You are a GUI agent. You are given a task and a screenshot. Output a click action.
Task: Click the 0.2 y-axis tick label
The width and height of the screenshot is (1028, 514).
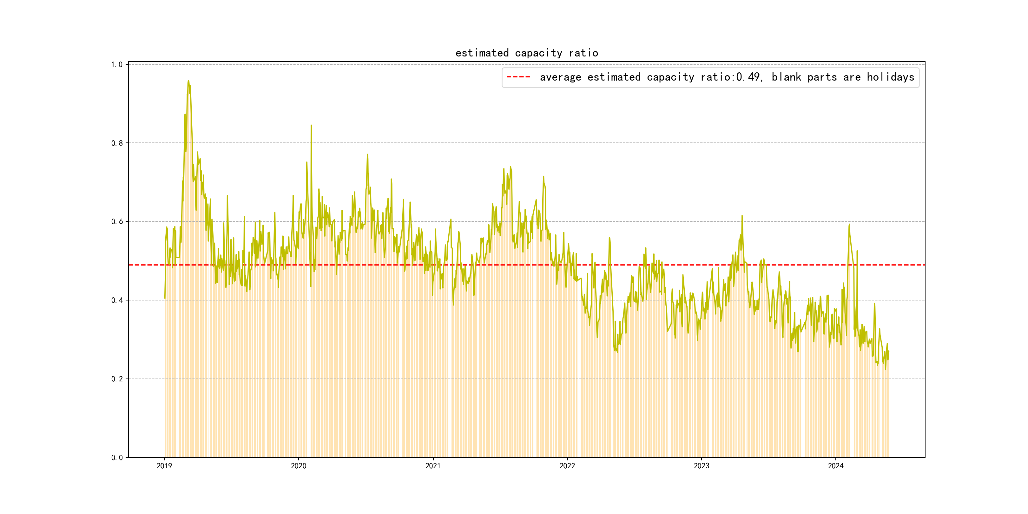point(116,379)
